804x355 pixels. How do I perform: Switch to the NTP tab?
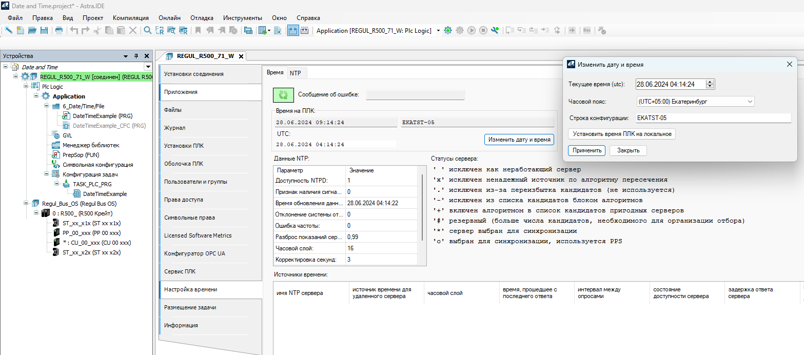tap(296, 73)
